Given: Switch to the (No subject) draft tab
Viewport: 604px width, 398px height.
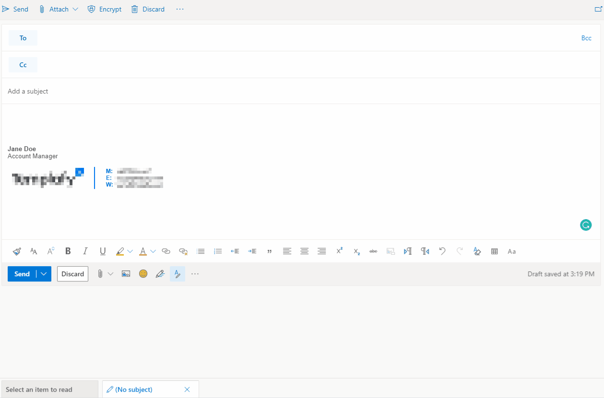Looking at the screenshot, I should (134, 389).
